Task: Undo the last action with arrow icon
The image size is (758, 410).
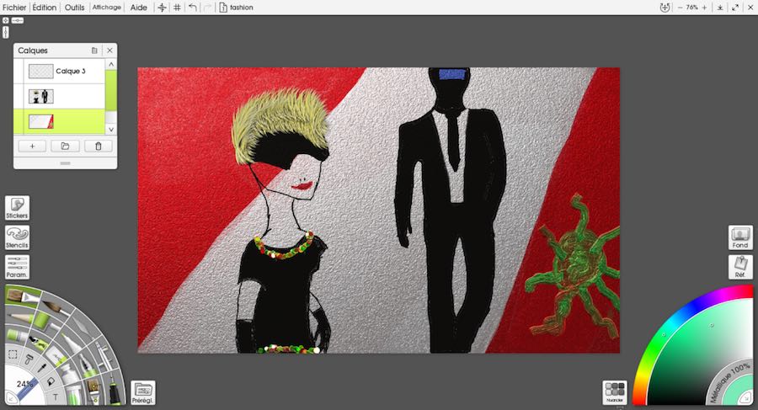Action: pos(192,8)
